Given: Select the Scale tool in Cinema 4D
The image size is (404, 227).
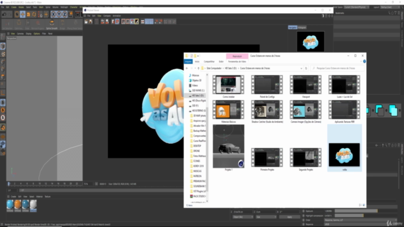Looking at the screenshot, I should coord(28,15).
